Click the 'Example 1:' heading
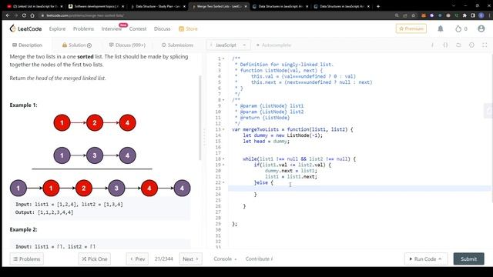The width and height of the screenshot is (493, 277). pos(23,105)
